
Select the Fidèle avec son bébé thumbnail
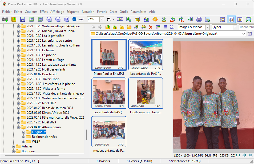(x=146, y=92)
